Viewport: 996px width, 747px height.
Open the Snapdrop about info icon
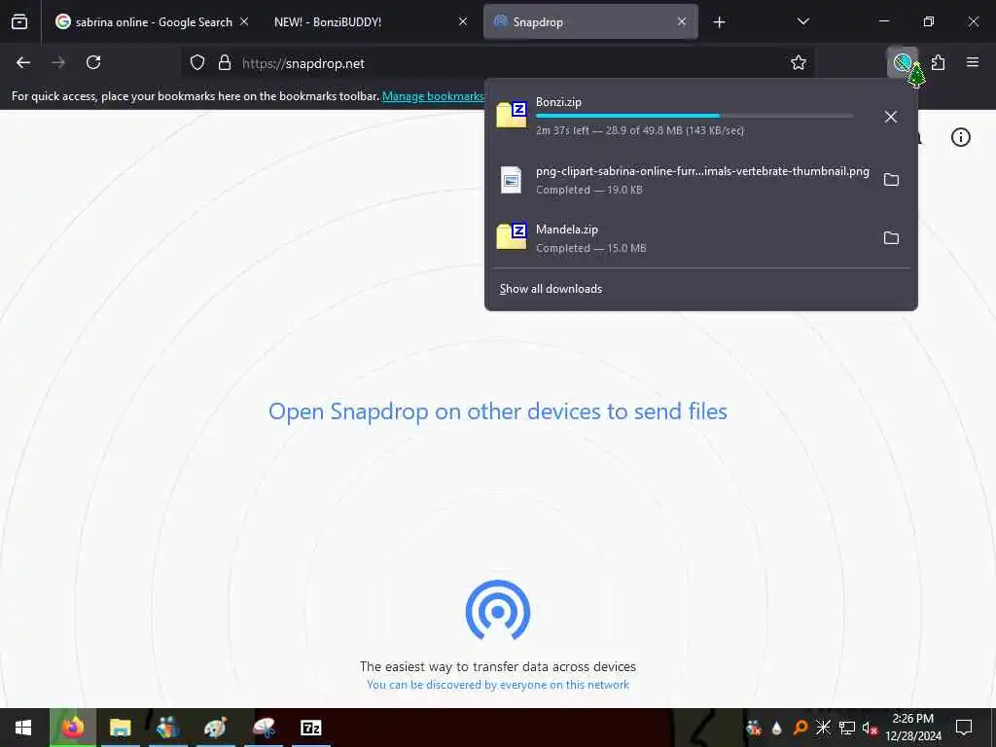tap(960, 137)
